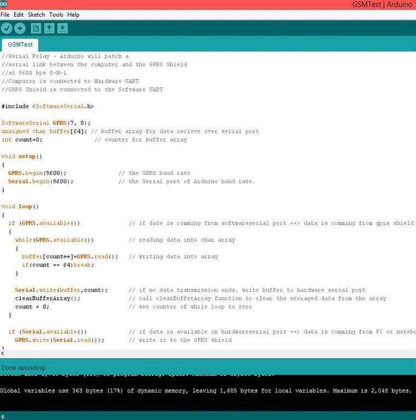Save the sketch using the down-arrow icon
The height and width of the screenshot is (420, 416).
click(62, 28)
